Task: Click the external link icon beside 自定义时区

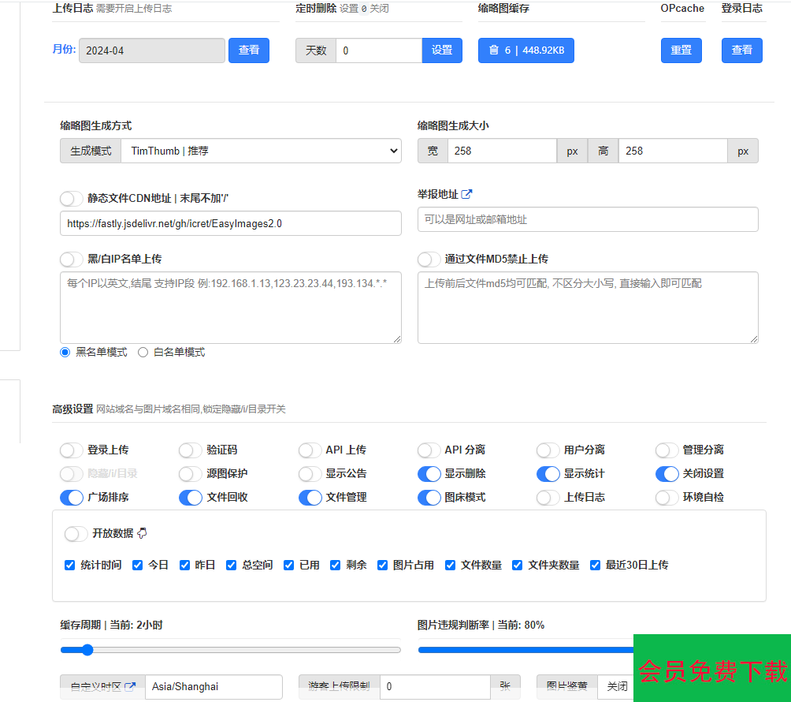Action: point(130,686)
